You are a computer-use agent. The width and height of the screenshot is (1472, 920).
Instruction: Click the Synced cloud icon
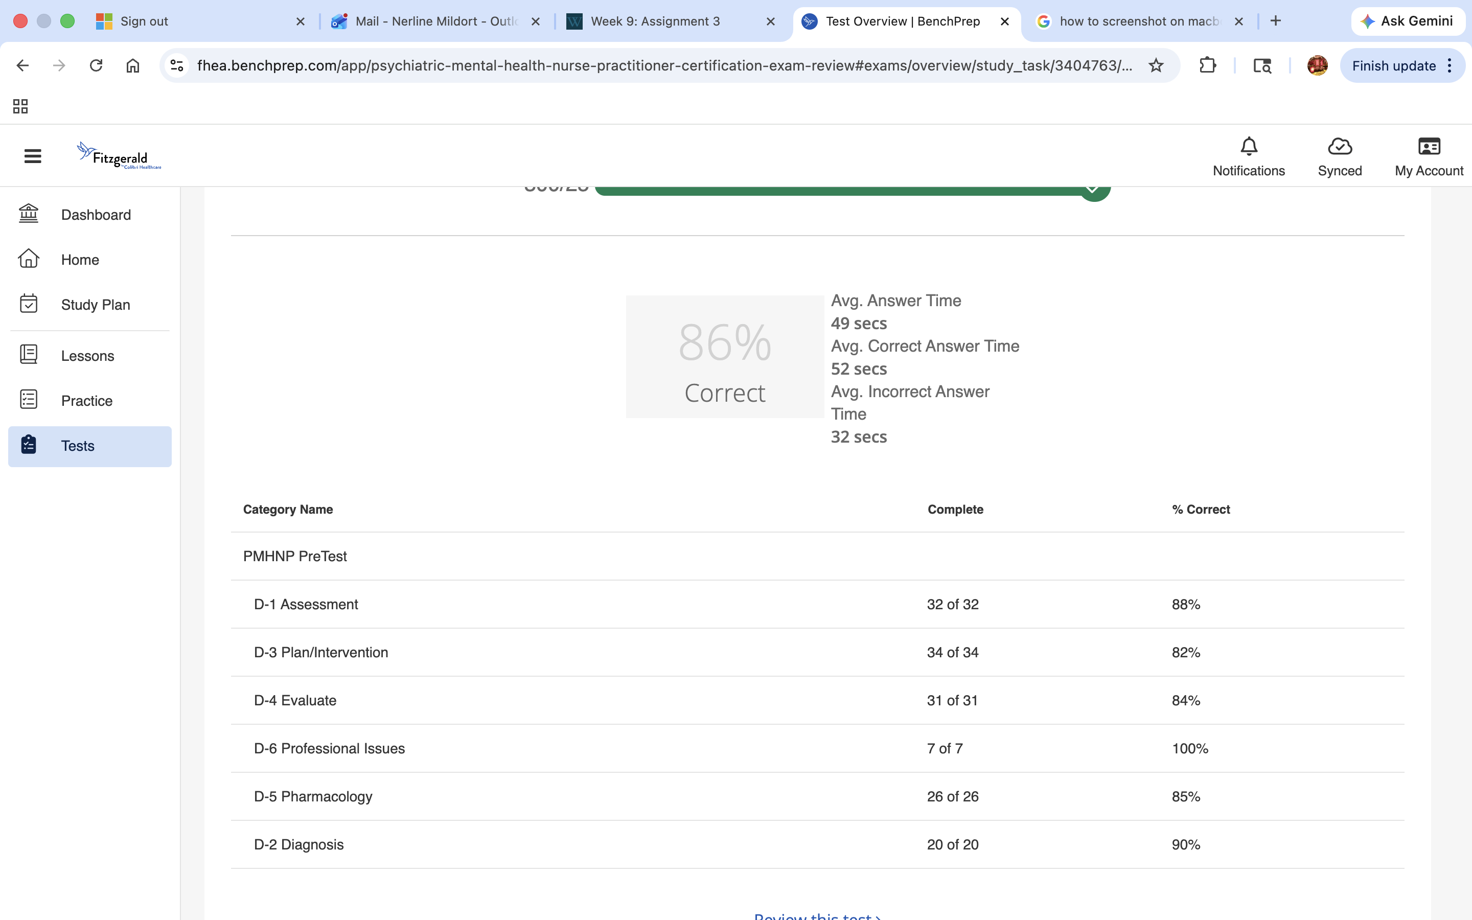1340,147
